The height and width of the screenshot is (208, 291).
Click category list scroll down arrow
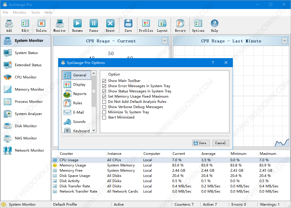(94, 130)
